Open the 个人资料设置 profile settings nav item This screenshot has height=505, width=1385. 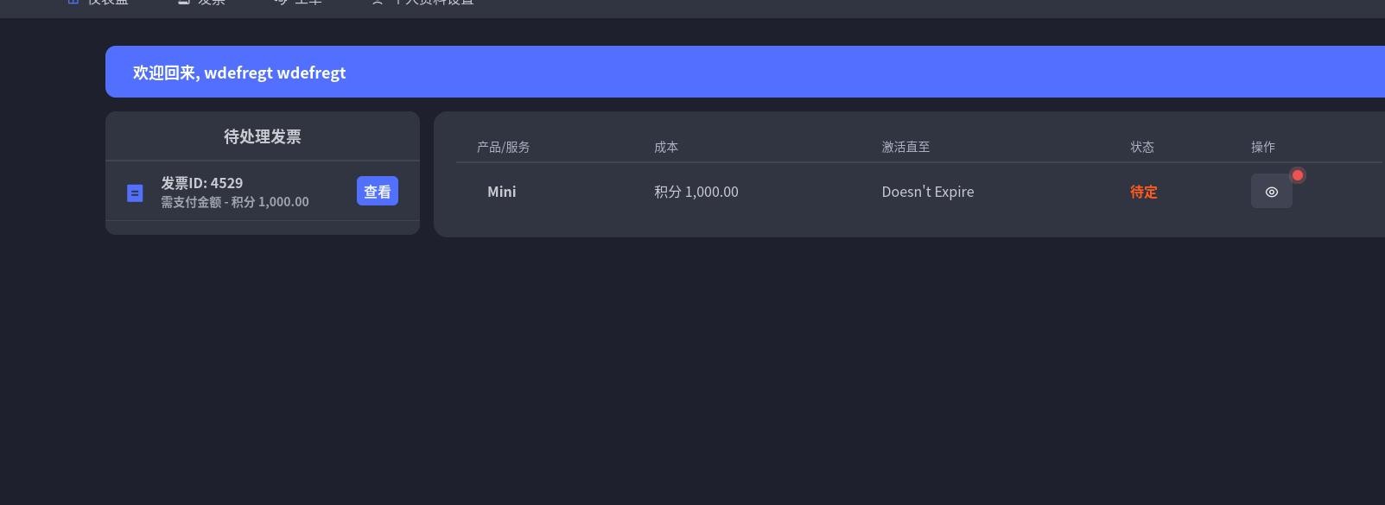click(x=422, y=3)
